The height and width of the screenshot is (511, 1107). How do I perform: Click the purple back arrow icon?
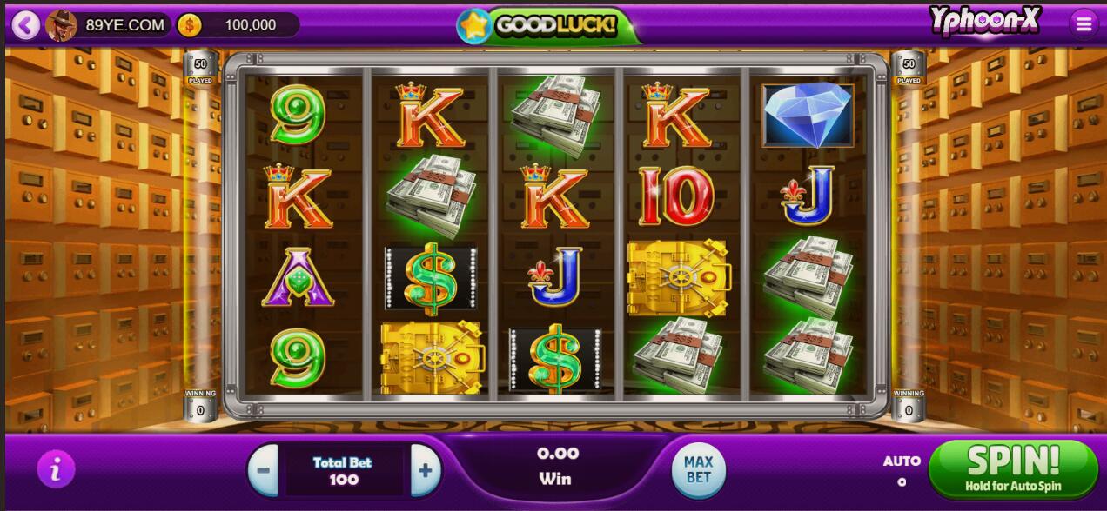pyautogui.click(x=26, y=25)
